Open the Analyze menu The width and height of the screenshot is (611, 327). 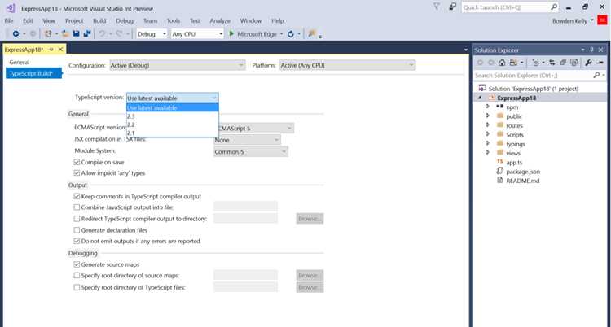(x=220, y=20)
